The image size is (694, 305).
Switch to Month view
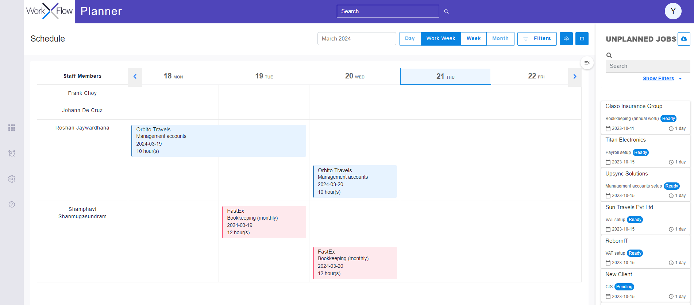tap(500, 39)
